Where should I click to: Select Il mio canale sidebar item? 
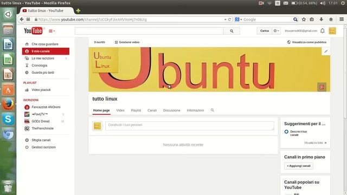coord(46,51)
